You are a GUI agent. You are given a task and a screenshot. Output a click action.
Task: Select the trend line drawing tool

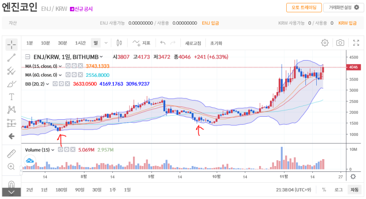pos(11,58)
